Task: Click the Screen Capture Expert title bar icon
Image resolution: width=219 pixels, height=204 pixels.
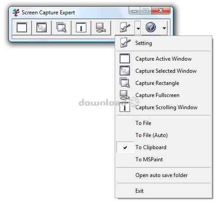Action: (x=16, y=13)
